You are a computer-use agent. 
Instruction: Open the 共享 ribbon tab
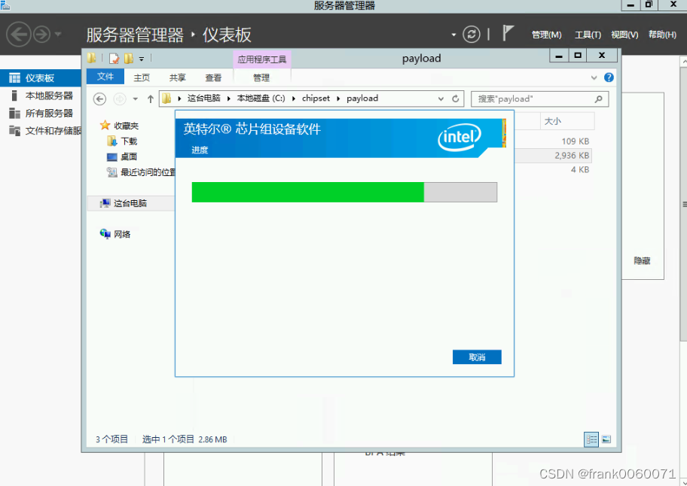pos(178,77)
